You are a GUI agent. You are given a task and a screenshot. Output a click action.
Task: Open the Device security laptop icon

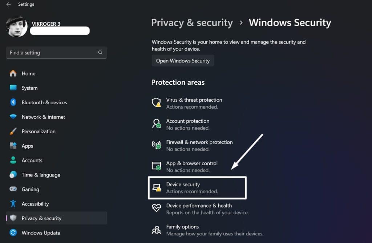click(x=157, y=187)
